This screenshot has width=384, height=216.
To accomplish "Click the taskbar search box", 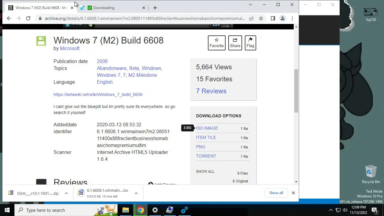I will [x=66, y=210].
